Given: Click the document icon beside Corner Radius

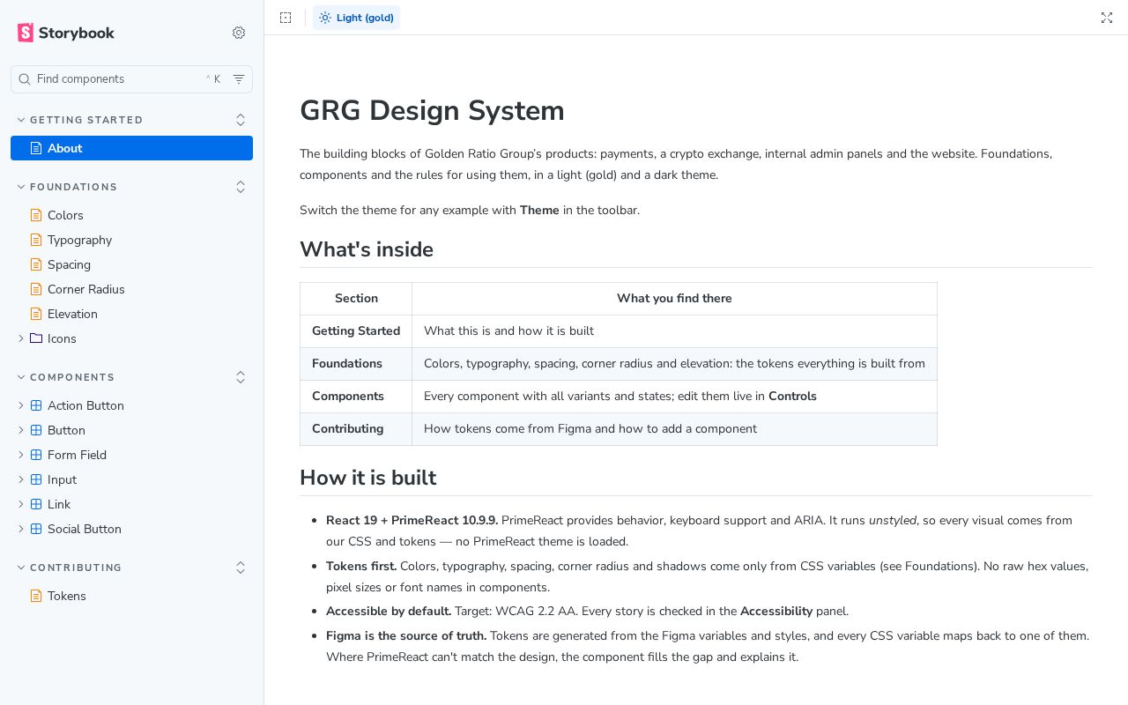Looking at the screenshot, I should coord(36,289).
